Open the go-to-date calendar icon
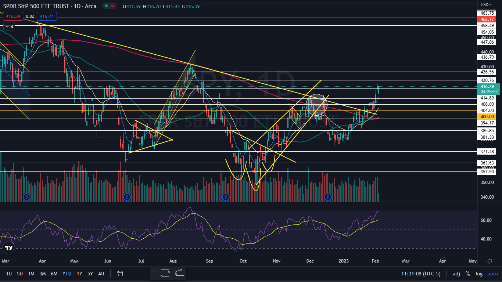 click(120, 274)
